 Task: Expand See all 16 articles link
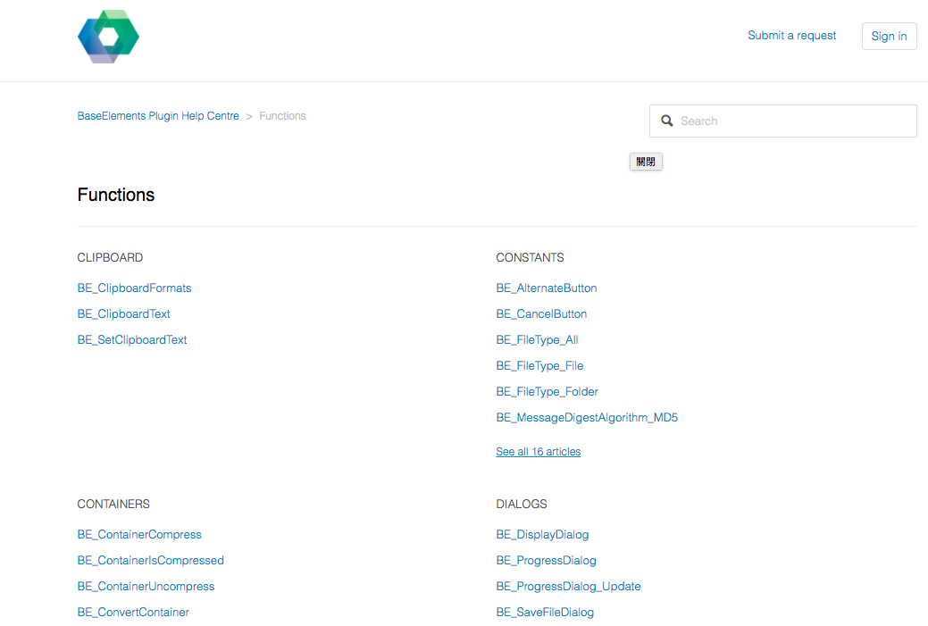pos(538,452)
